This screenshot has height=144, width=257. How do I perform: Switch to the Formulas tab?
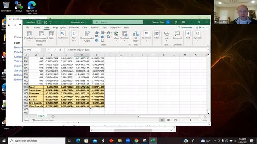[x=74, y=28]
